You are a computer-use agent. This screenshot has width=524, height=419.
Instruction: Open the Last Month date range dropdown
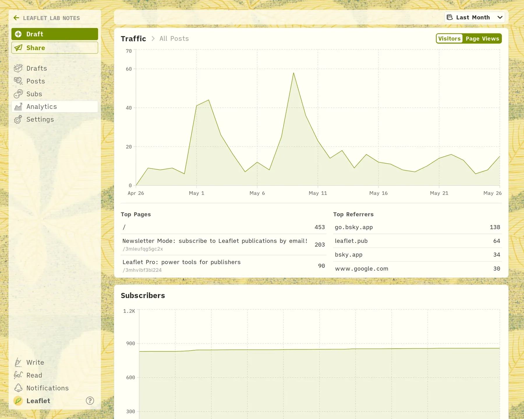475,17
